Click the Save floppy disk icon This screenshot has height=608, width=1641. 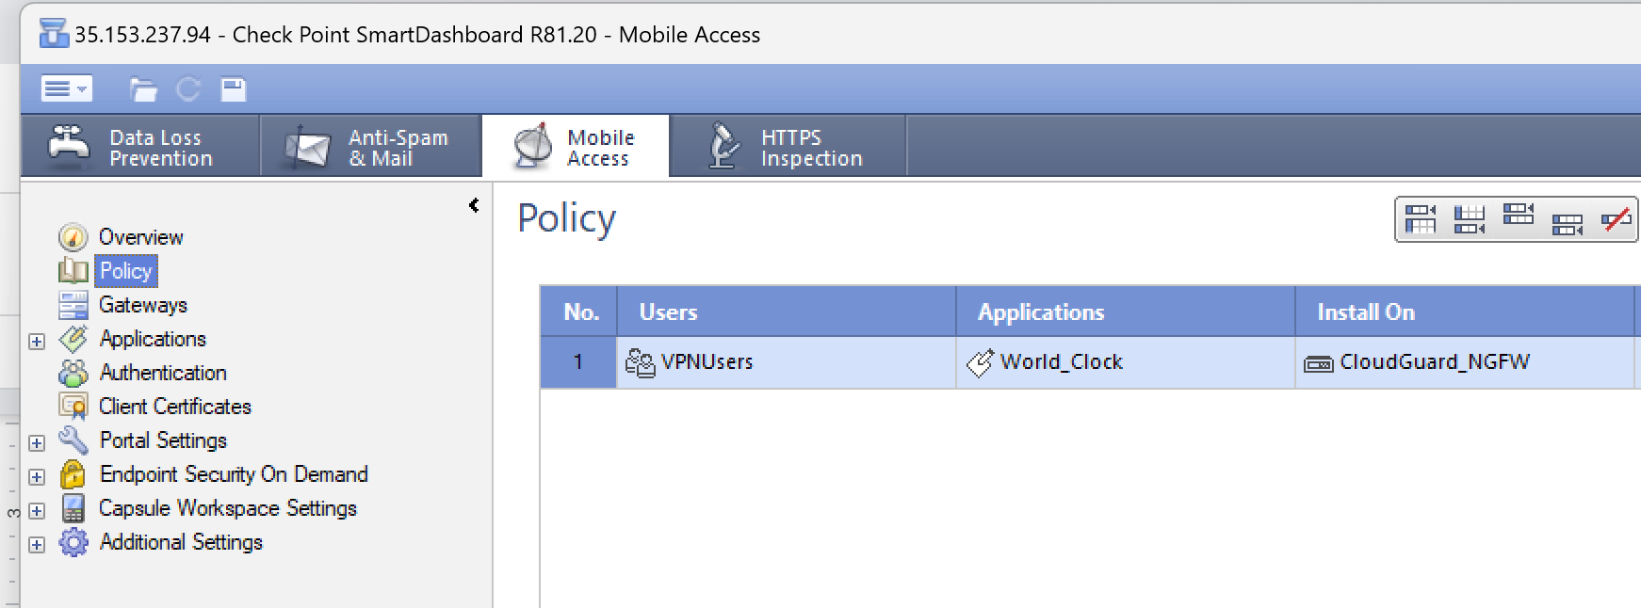233,89
